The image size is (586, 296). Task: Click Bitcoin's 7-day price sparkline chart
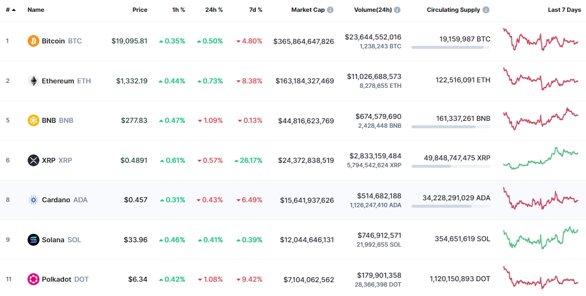click(541, 39)
